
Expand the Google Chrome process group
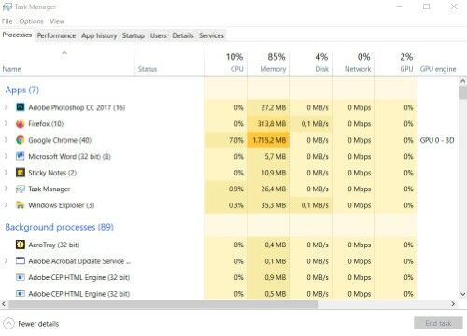click(x=6, y=140)
